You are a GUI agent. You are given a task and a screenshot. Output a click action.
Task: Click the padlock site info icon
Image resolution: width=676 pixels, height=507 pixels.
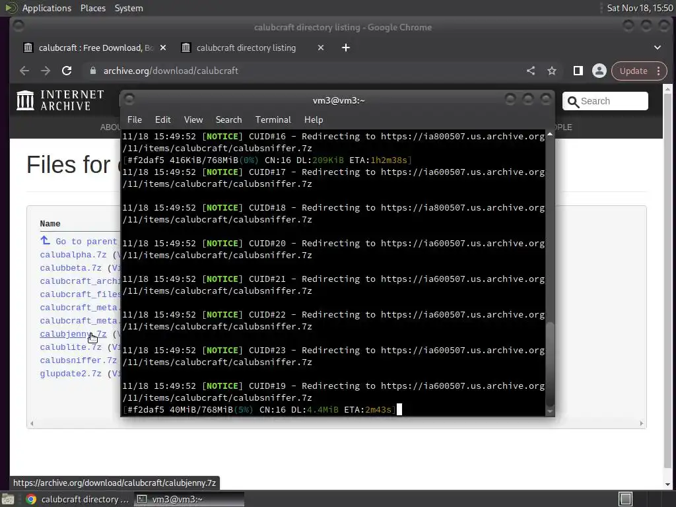92,71
